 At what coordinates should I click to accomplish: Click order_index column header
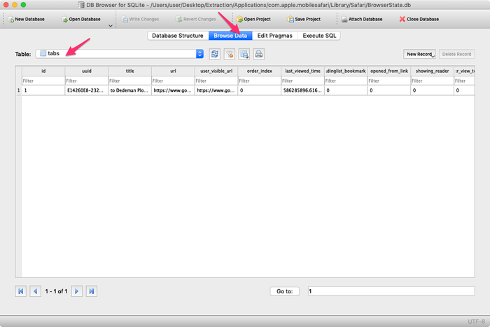[x=260, y=71]
